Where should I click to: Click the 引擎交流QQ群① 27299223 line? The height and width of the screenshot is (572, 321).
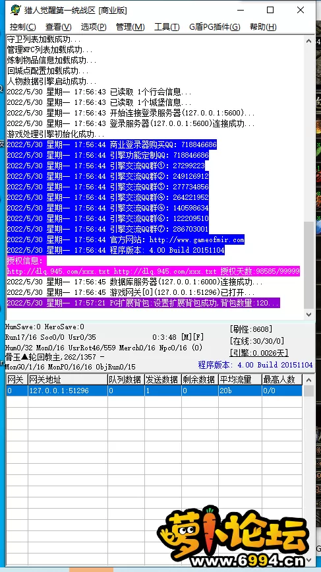tap(105, 166)
